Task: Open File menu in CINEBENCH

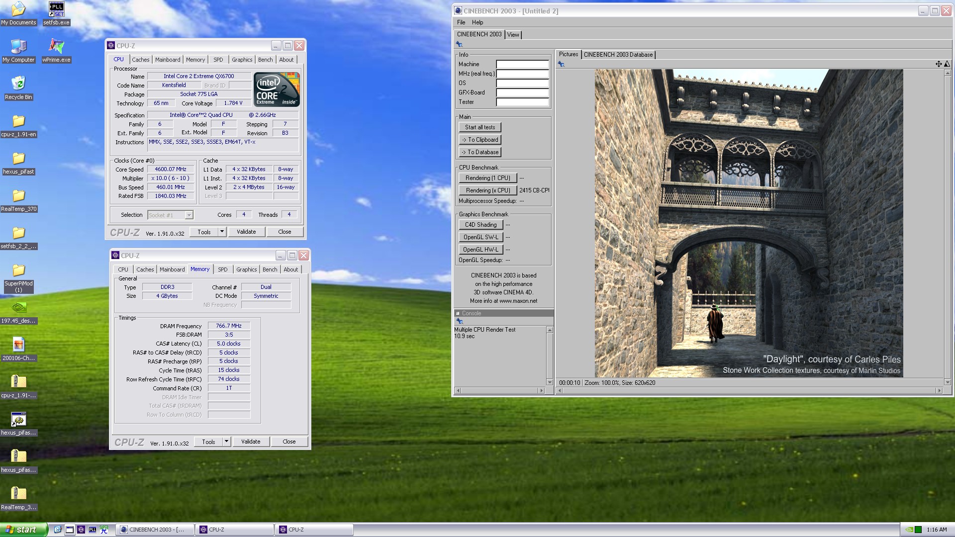Action: (x=461, y=22)
